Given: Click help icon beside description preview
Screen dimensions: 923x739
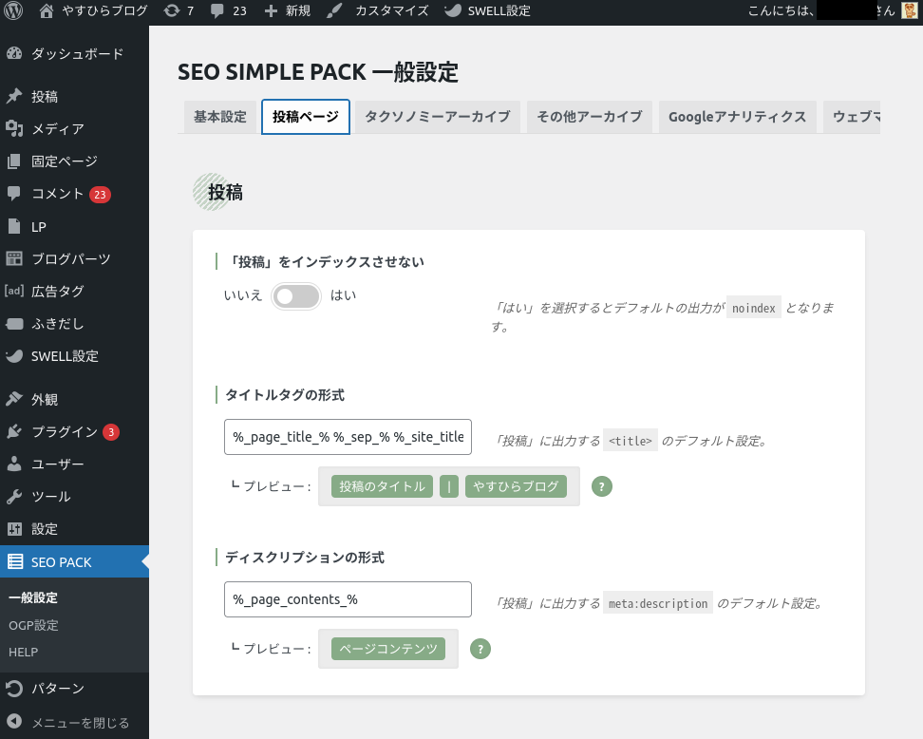Looking at the screenshot, I should (480, 649).
